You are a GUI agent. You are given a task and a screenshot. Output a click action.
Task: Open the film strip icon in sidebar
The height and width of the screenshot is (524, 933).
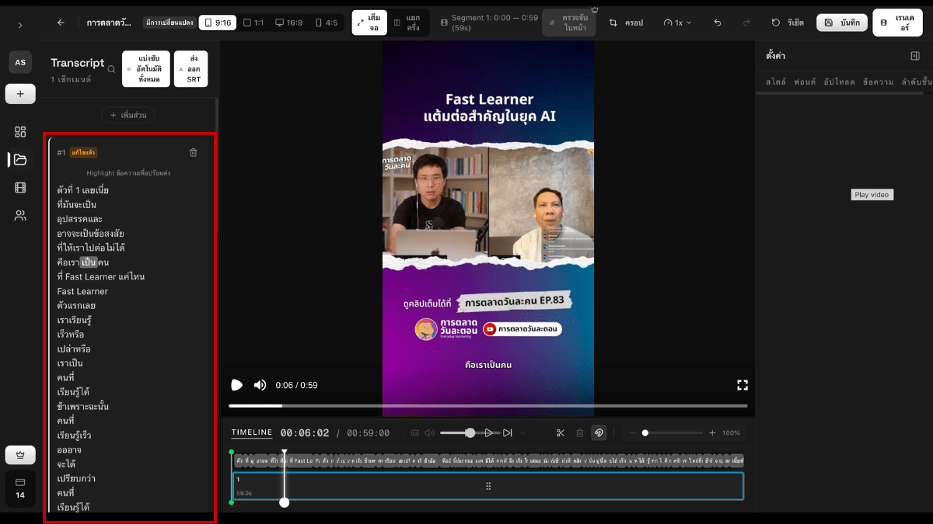pyautogui.click(x=20, y=188)
